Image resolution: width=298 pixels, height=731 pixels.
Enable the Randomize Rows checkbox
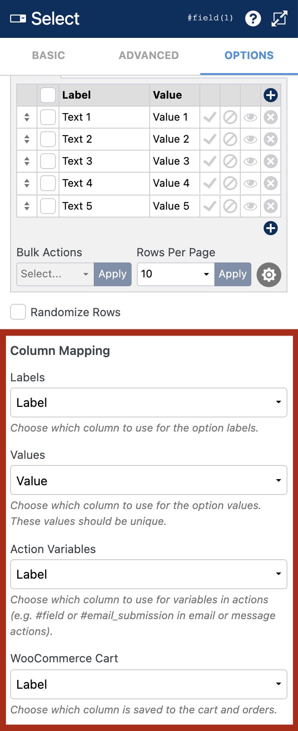(18, 312)
